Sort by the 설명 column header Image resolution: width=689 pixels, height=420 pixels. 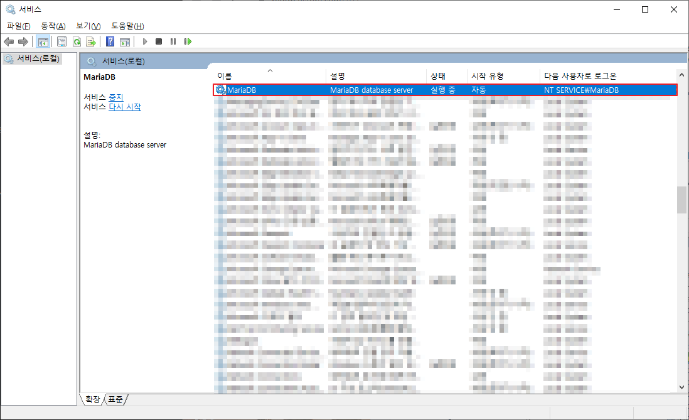pyautogui.click(x=376, y=76)
